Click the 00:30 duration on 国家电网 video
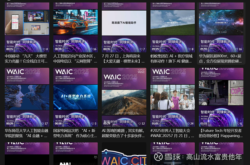The height and width of the screenshot is (165, 250). point(58,124)
